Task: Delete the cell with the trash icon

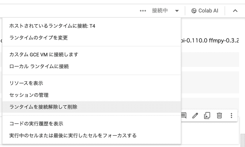Action: [x=219, y=115]
